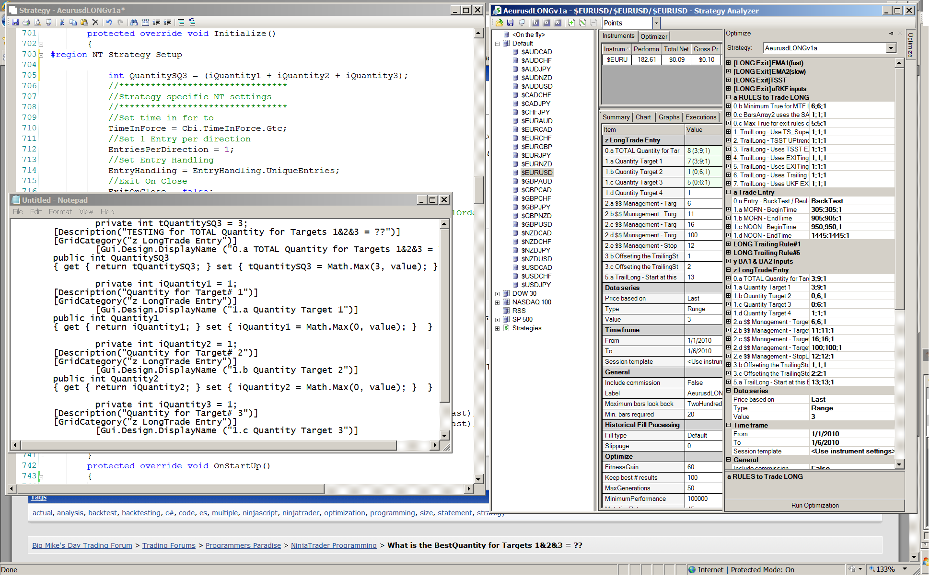This screenshot has height=579, width=930.
Task: Open results icon in Strategy Analyzer toolbar
Action: 500,23
